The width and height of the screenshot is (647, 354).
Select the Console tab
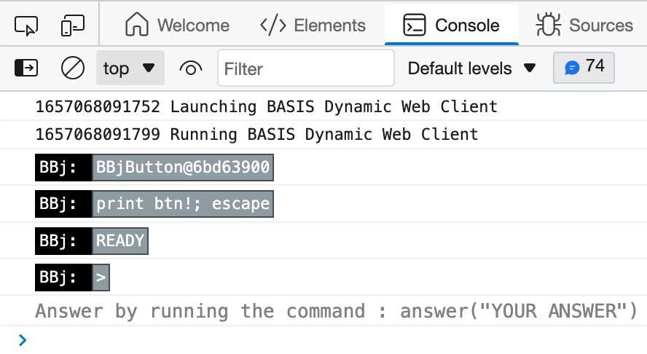[452, 25]
